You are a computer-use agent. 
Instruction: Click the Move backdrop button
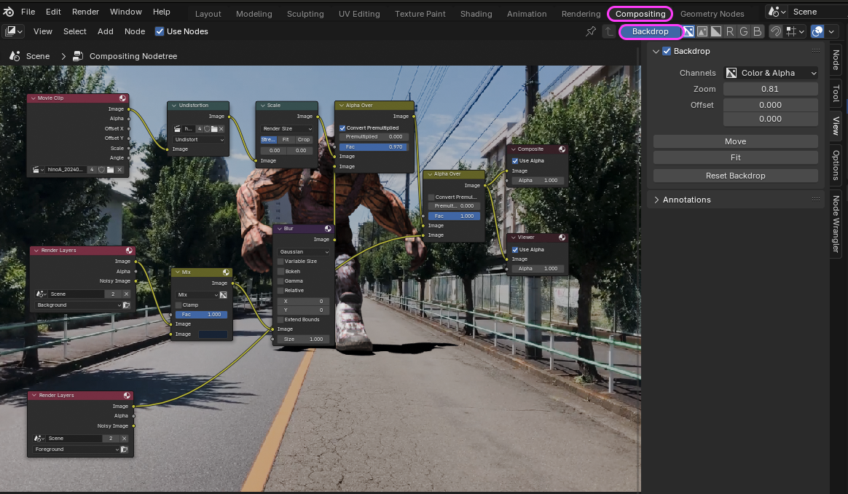pos(736,141)
